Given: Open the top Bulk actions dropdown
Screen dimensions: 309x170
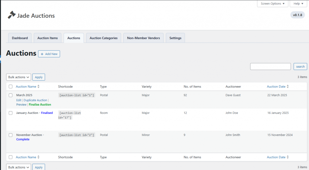Looking at the screenshot, I should pos(18,77).
